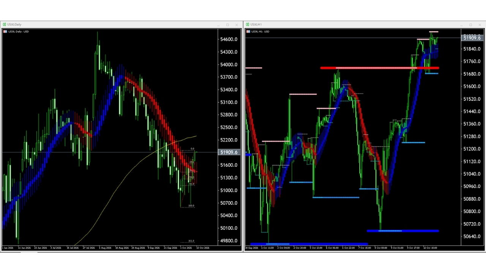The width and height of the screenshot is (486, 273).
Task: Click the 18 Aug 2026 date on Daily time axis
Action: click(x=122, y=248)
